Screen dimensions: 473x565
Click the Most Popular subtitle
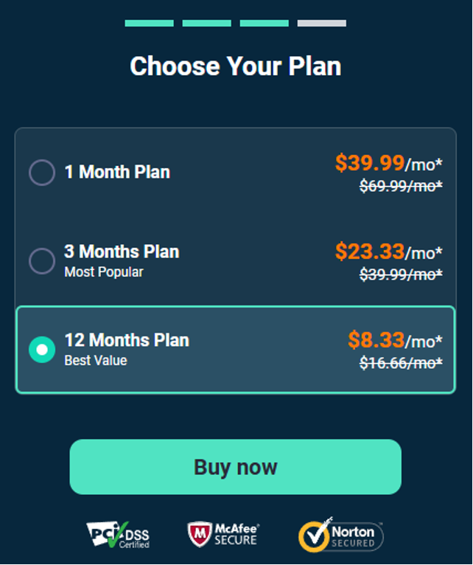(x=104, y=272)
